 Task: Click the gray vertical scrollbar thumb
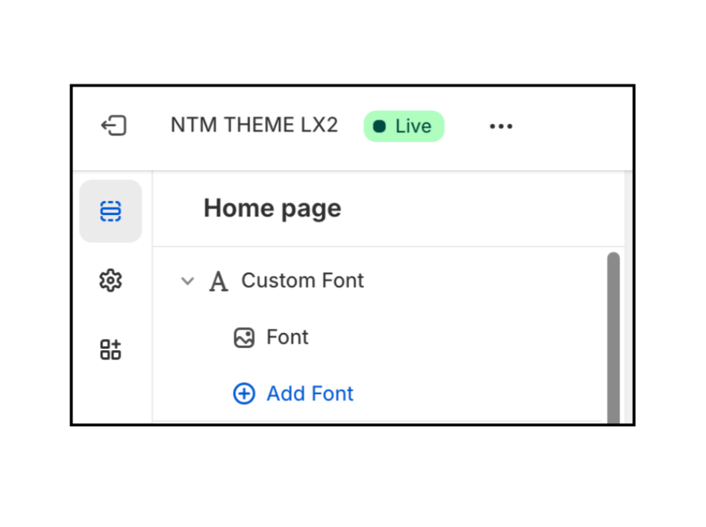click(613, 336)
